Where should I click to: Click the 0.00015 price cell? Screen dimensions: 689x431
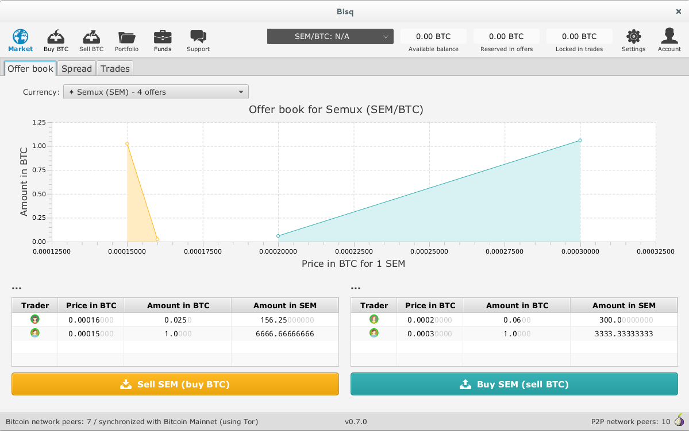coord(91,333)
